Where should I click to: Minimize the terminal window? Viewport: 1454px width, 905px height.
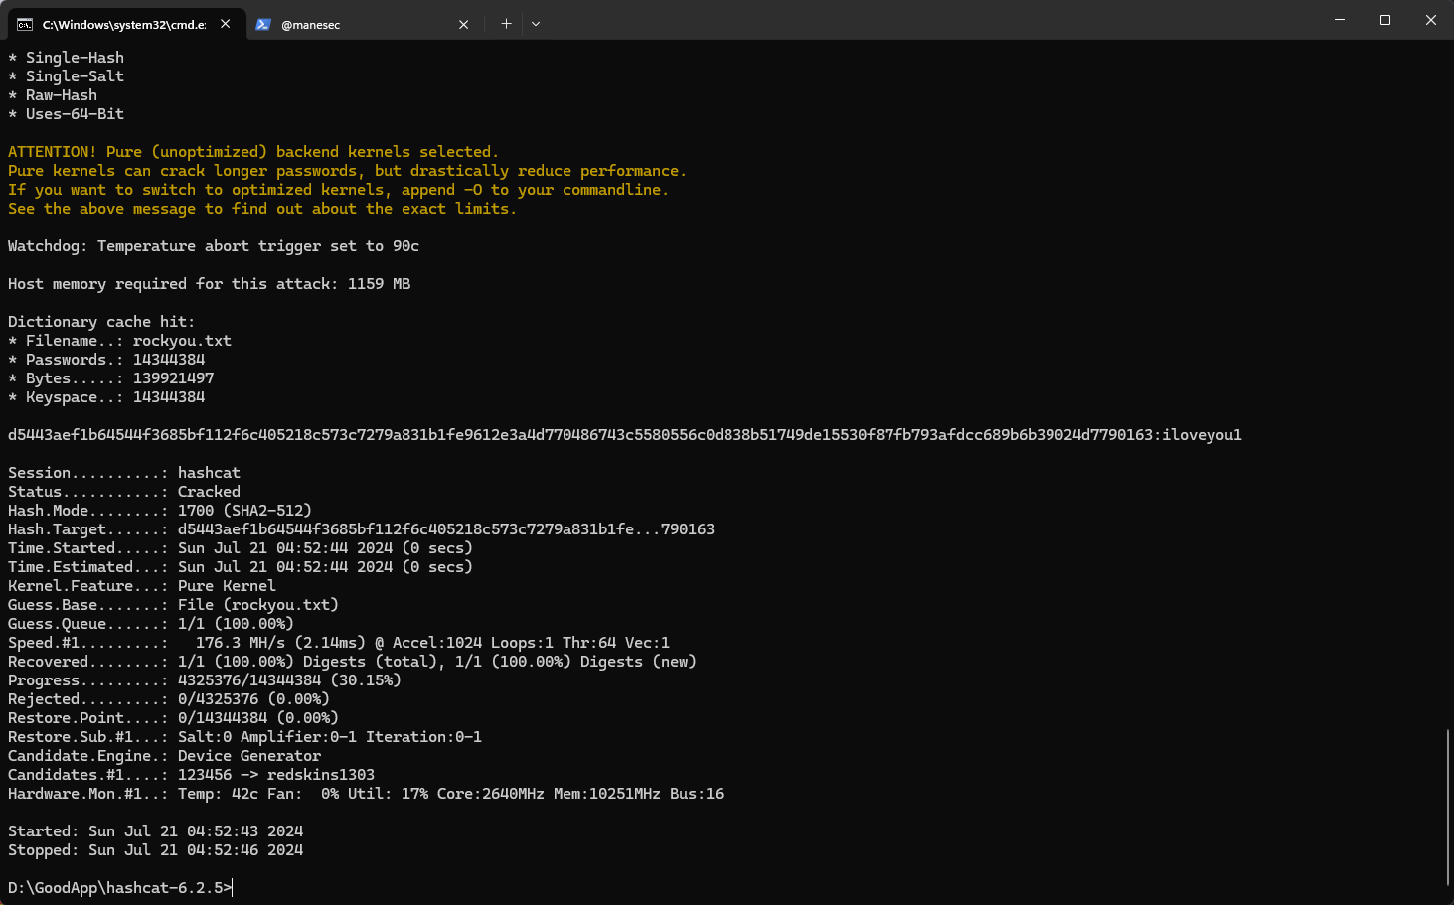(1340, 20)
